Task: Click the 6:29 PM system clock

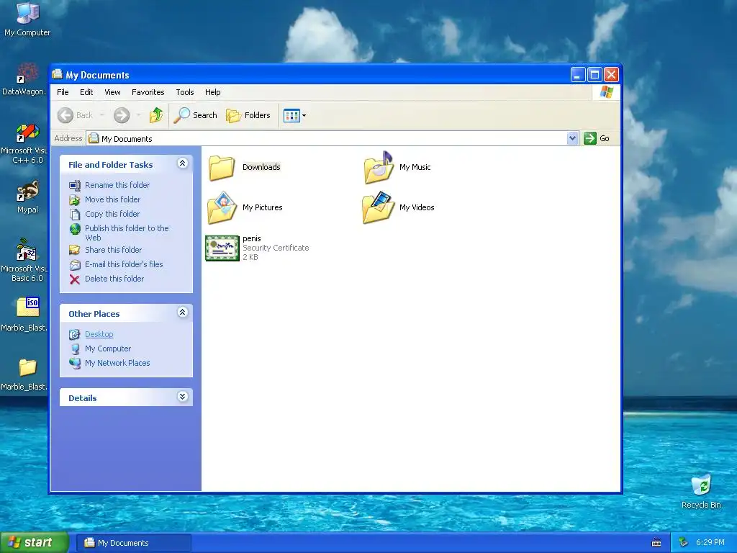Action: coord(710,543)
